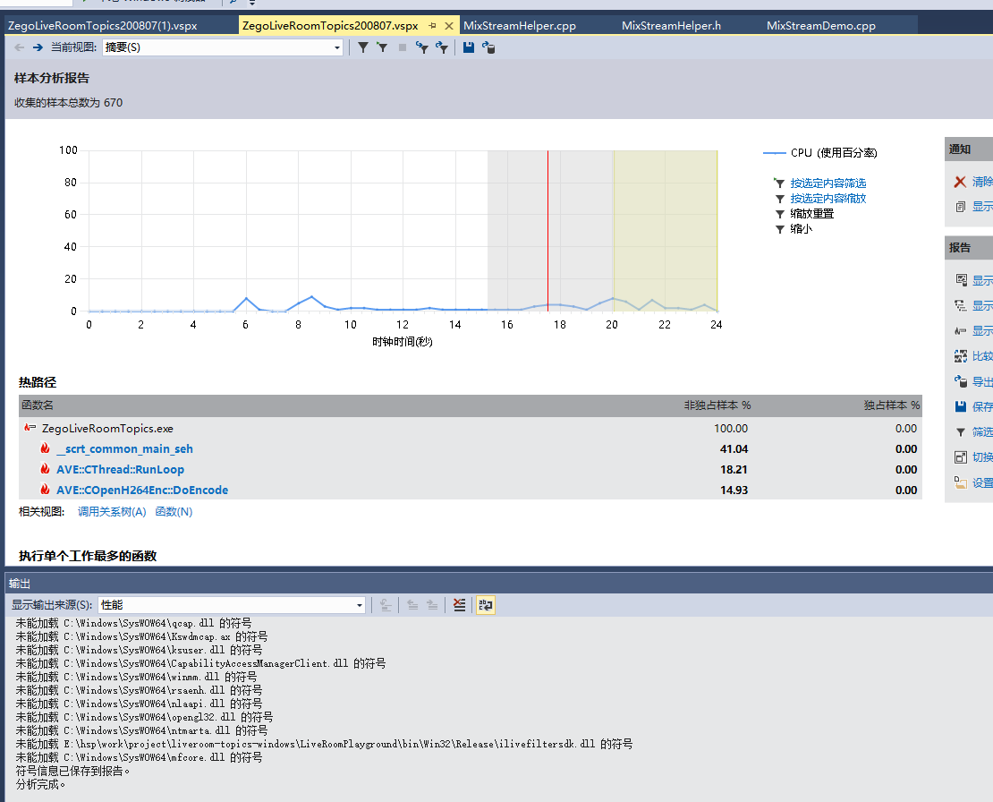The height and width of the screenshot is (802, 993).
Task: Click flame icon next to __scrt_common_main_seh
Action: (45, 448)
